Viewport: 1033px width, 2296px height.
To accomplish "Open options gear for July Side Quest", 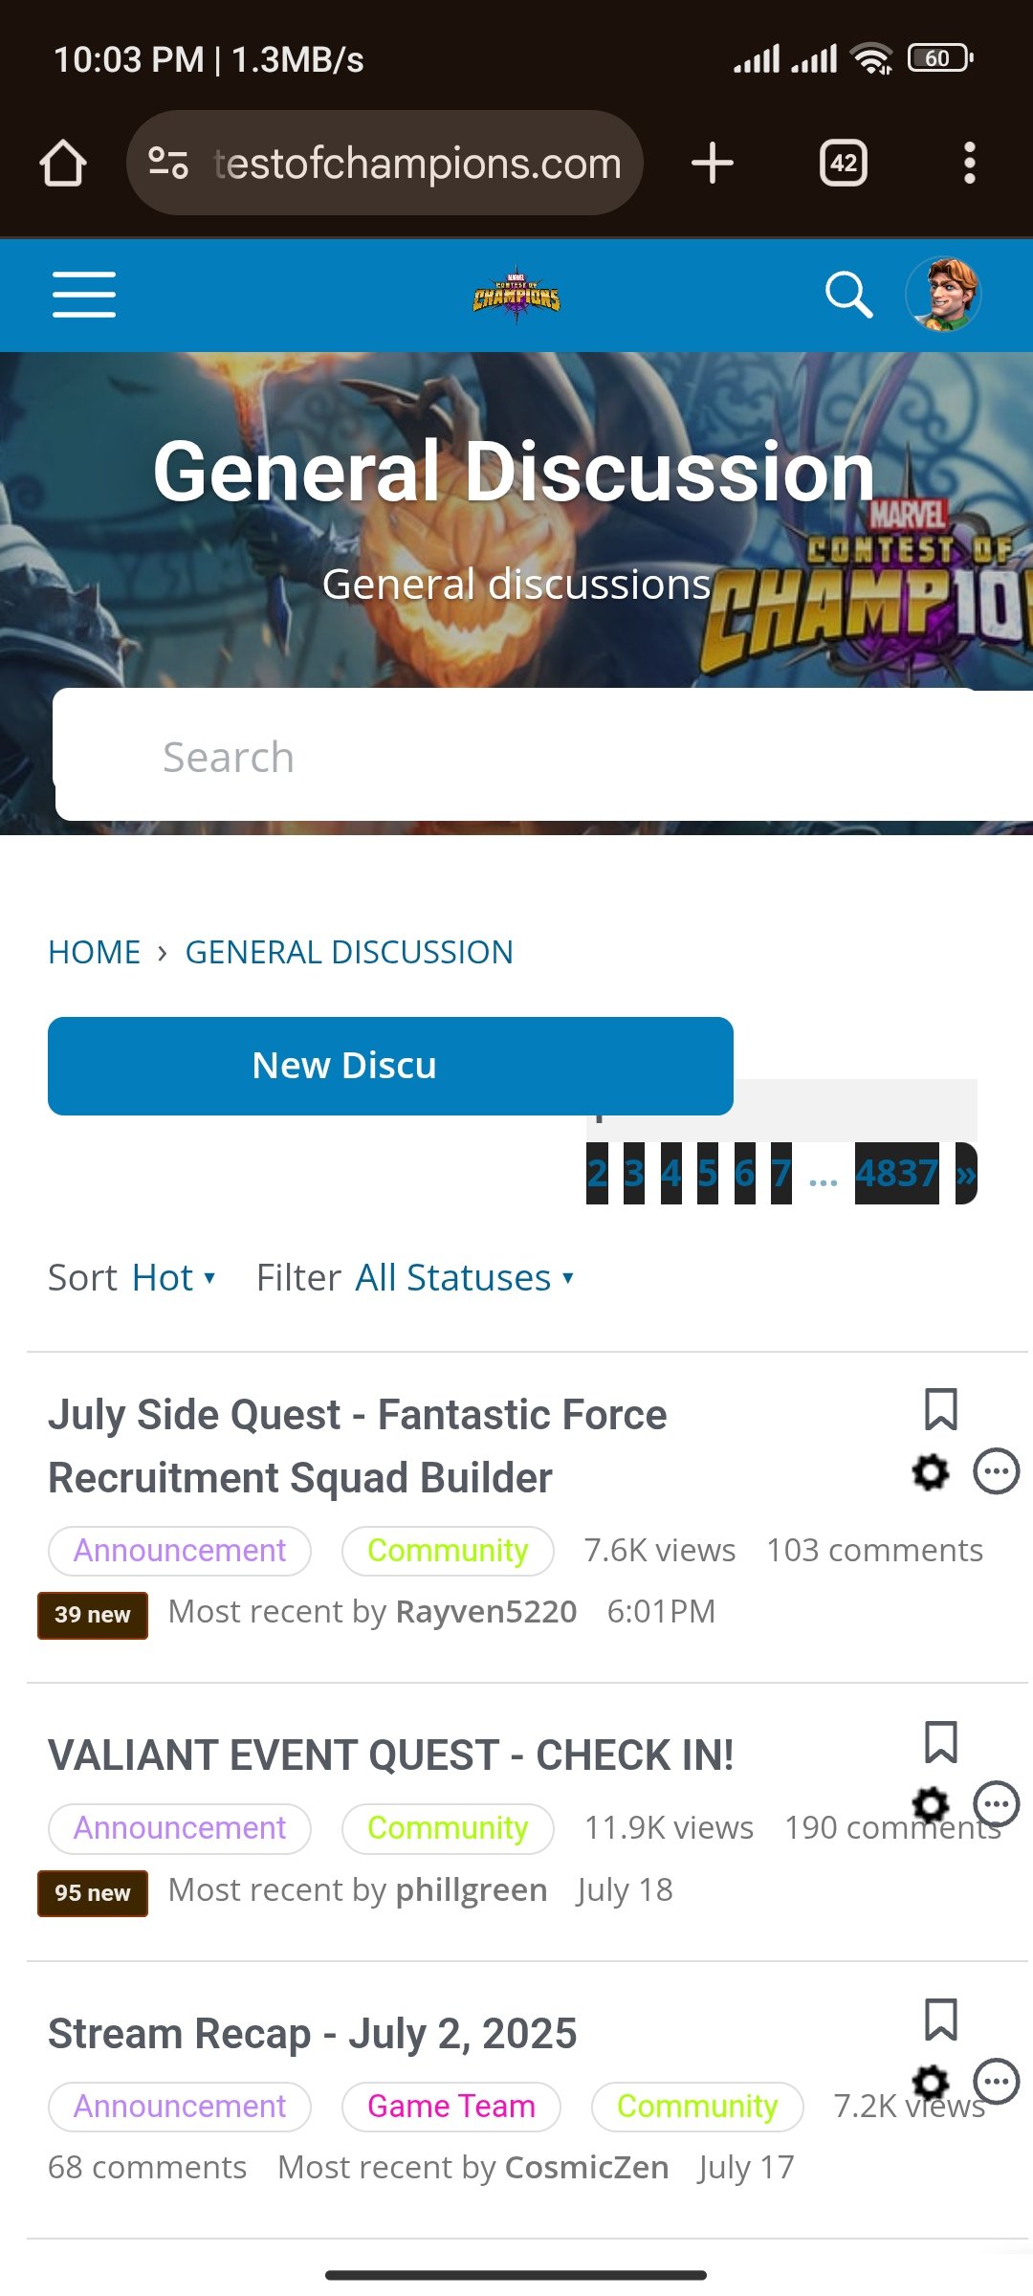I will click(931, 1471).
